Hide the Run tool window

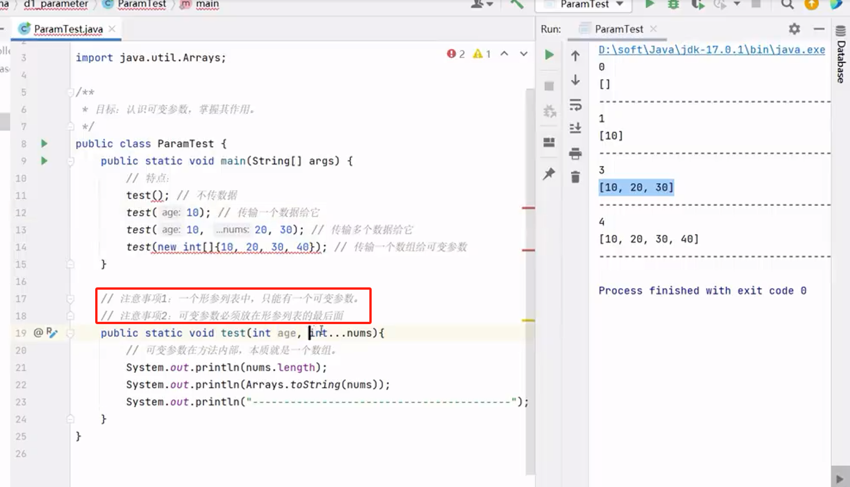coord(819,29)
